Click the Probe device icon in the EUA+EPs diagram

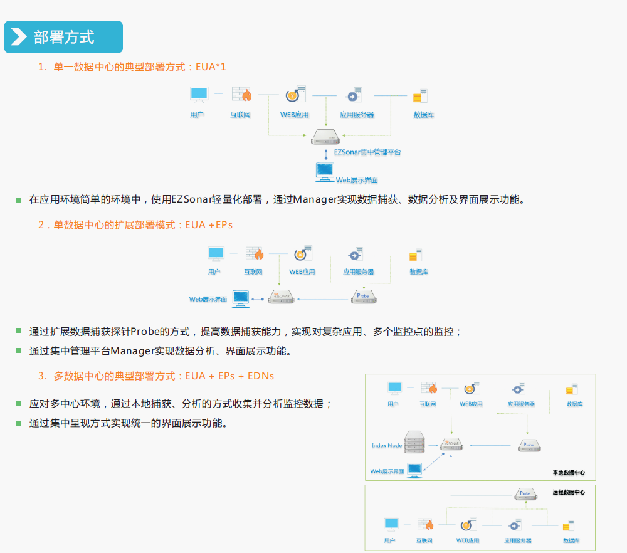(x=364, y=297)
